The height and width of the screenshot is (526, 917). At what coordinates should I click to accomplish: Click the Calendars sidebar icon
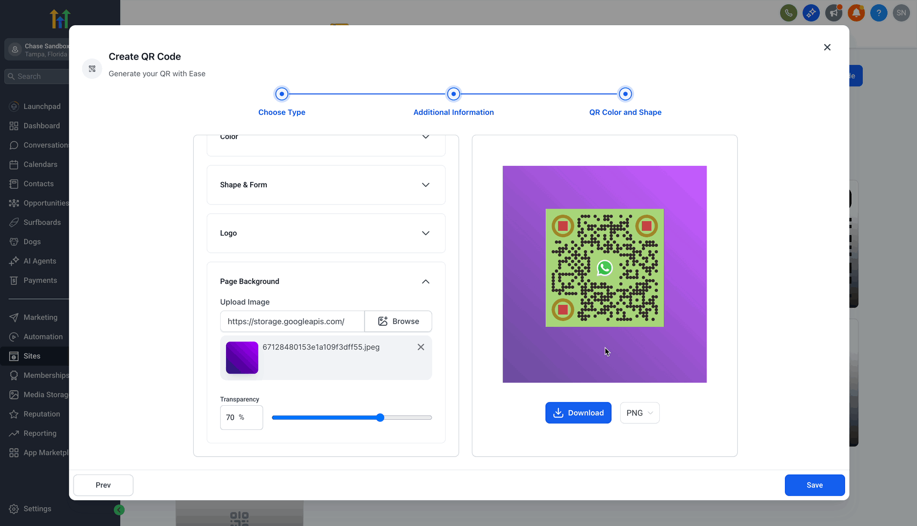pos(14,164)
